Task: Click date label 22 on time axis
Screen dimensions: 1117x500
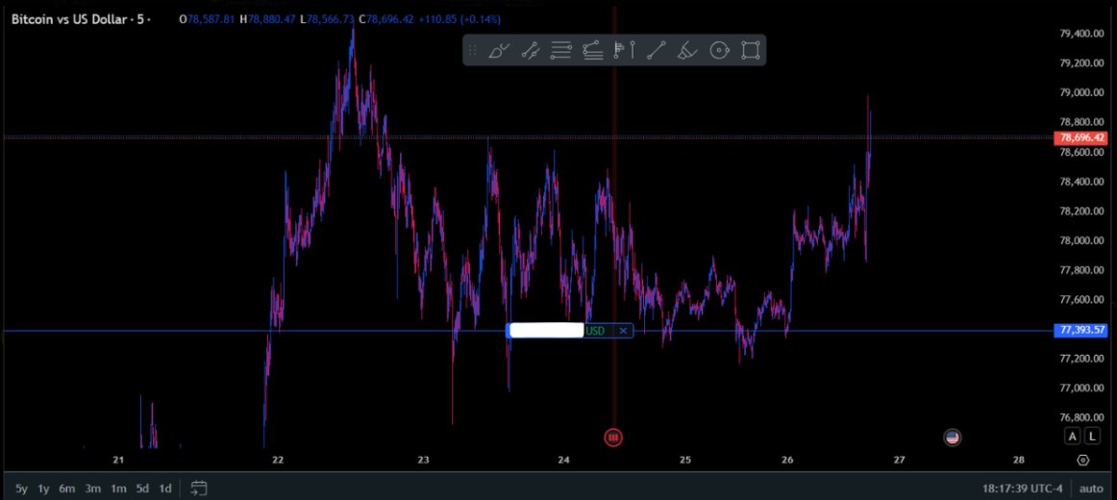Action: pyautogui.click(x=278, y=461)
